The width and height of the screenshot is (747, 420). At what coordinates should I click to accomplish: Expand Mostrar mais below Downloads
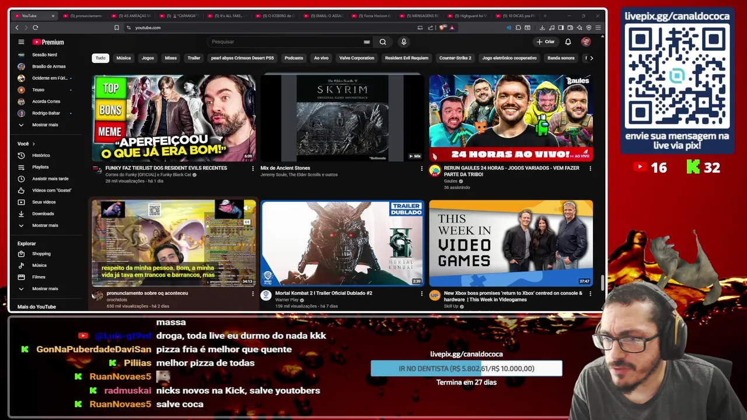point(46,225)
